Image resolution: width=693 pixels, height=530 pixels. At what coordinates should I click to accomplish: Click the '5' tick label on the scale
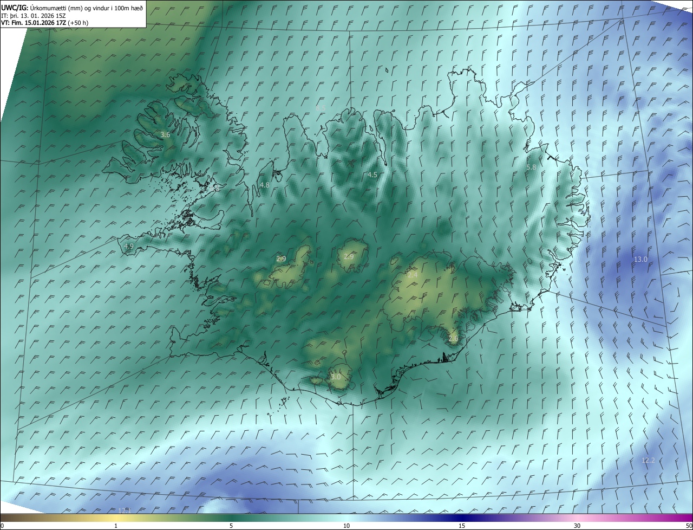point(231,526)
